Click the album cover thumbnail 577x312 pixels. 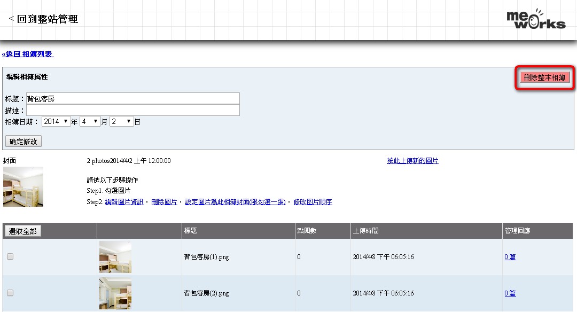pyautogui.click(x=23, y=186)
